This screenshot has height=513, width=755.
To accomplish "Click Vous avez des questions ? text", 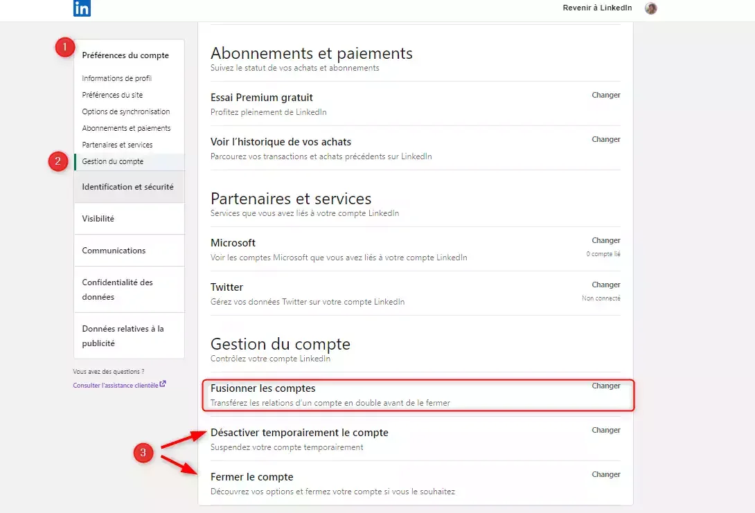I will click(108, 372).
